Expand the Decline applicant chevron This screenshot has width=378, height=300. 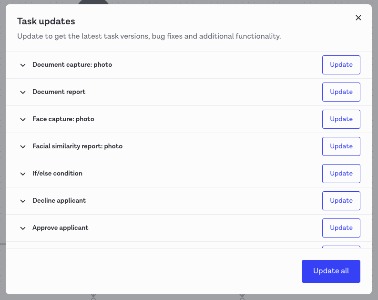[x=22, y=201]
